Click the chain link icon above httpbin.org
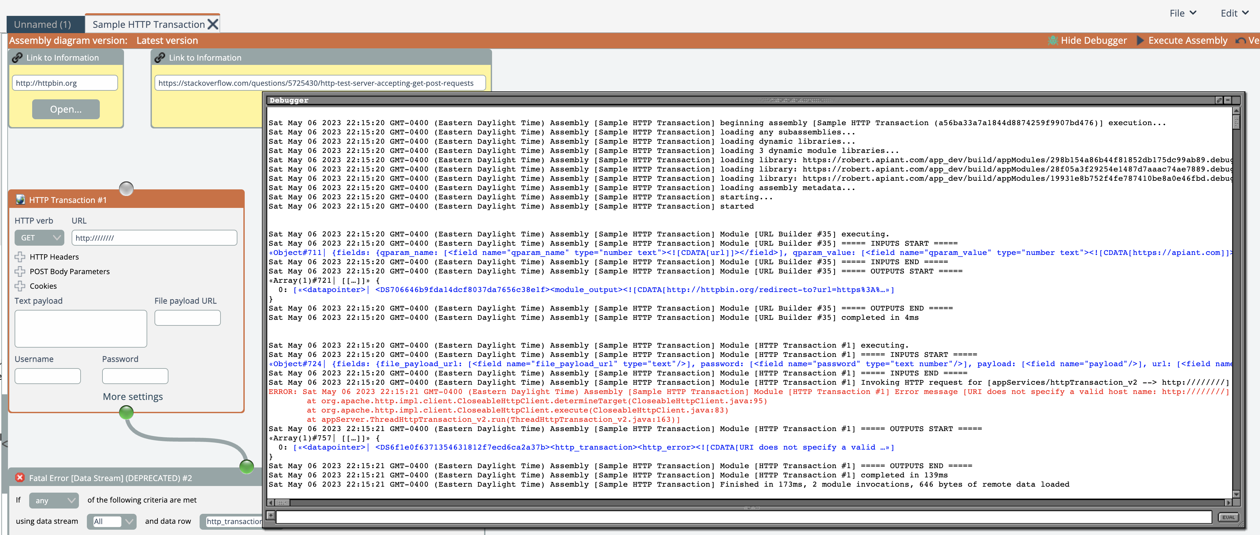Viewport: 1260px width, 535px height. pyautogui.click(x=17, y=58)
